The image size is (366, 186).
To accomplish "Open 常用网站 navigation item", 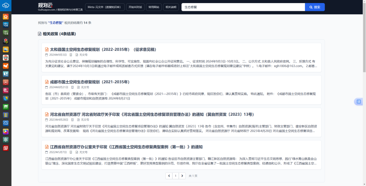I will 154,7.
